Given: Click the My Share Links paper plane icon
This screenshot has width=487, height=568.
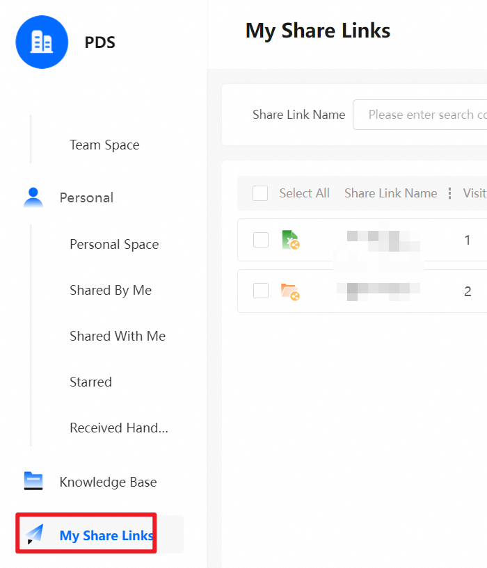Looking at the screenshot, I should point(35,534).
